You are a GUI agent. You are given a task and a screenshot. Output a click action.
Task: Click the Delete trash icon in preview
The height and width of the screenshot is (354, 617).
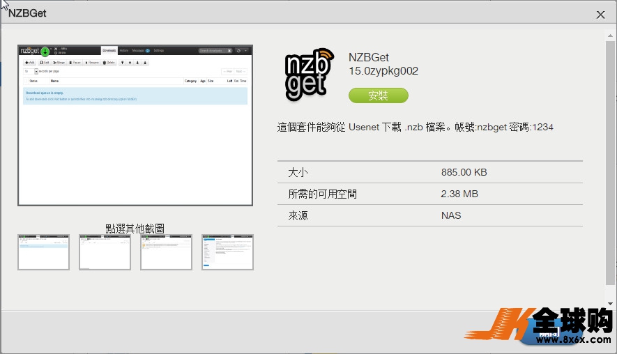(x=105, y=63)
